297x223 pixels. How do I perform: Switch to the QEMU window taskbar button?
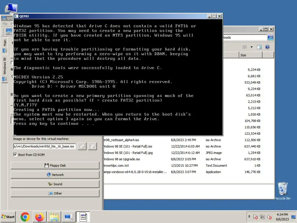[x=83, y=217]
